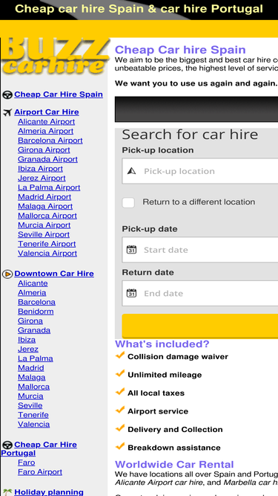Open the End date picker field
Viewport: 278px width, 496px height.
(x=200, y=293)
